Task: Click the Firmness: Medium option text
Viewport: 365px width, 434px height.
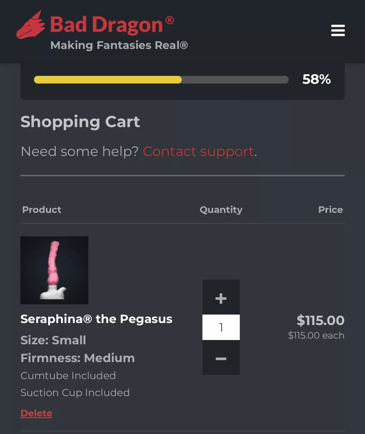Action: point(78,358)
